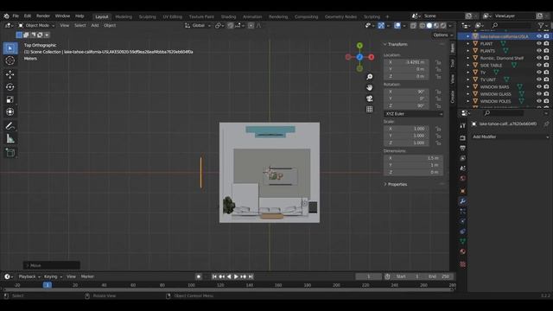
Task: Select the Measure tool
Action: 10,138
